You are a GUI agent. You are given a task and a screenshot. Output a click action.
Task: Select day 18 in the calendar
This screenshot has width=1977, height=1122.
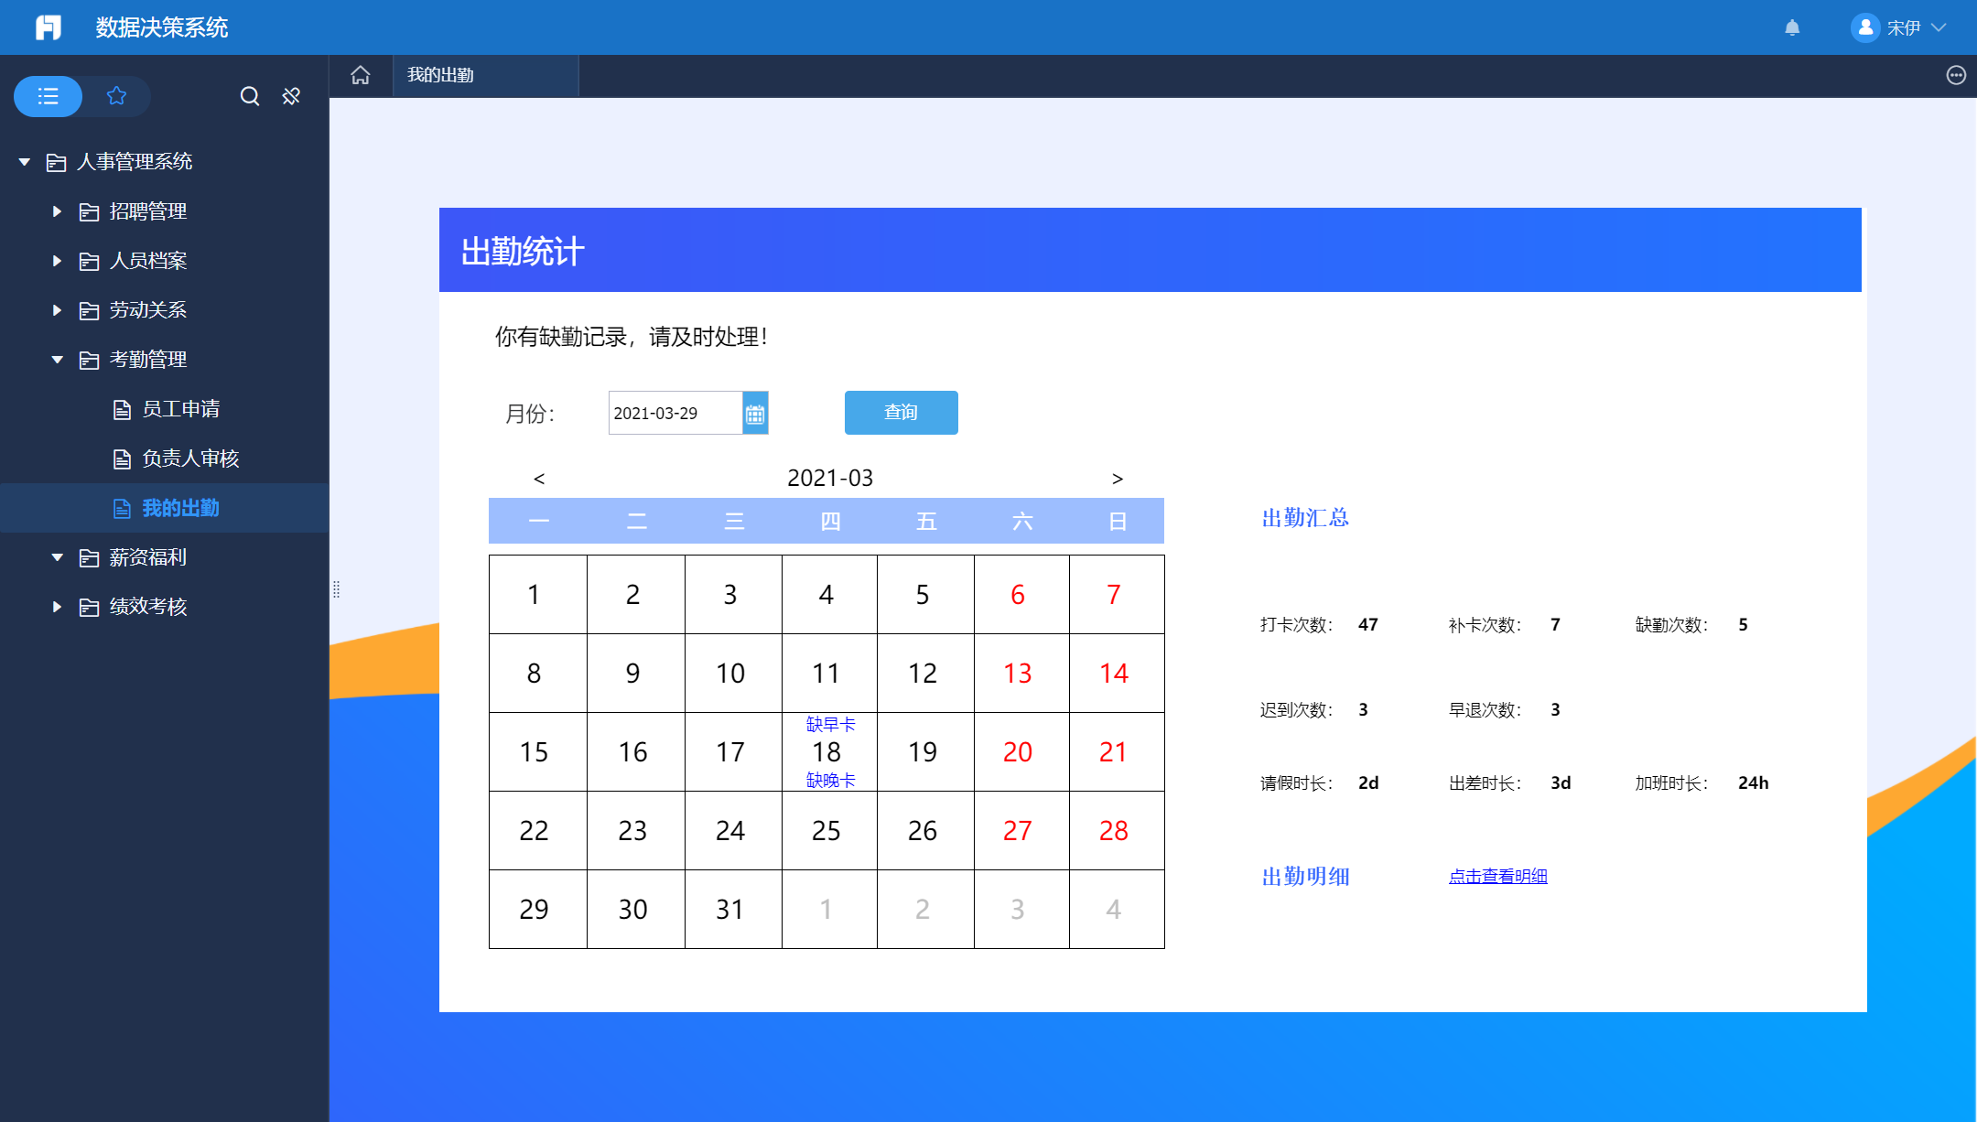click(x=826, y=752)
